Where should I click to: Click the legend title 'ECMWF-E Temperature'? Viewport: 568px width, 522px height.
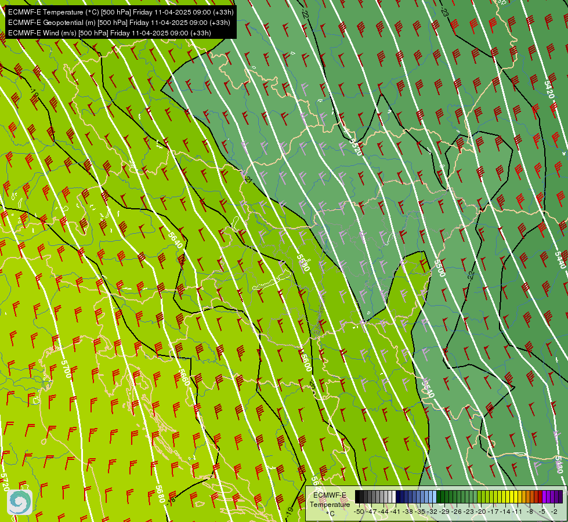[x=330, y=499]
